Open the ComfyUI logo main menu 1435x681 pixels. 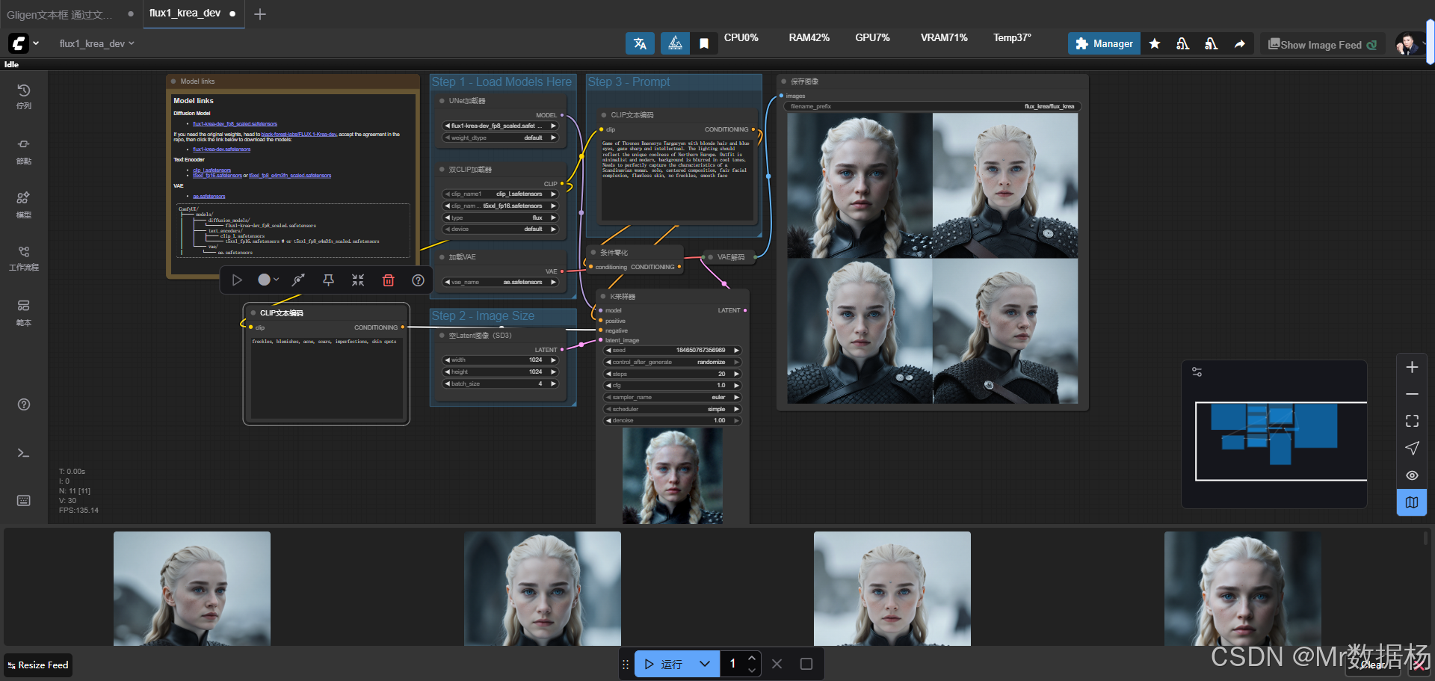pos(23,43)
